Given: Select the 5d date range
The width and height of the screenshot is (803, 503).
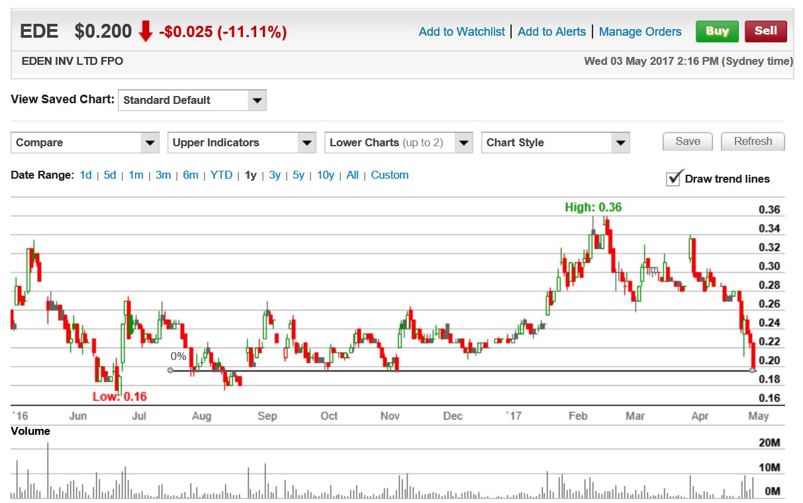Looking at the screenshot, I should coord(110,175).
